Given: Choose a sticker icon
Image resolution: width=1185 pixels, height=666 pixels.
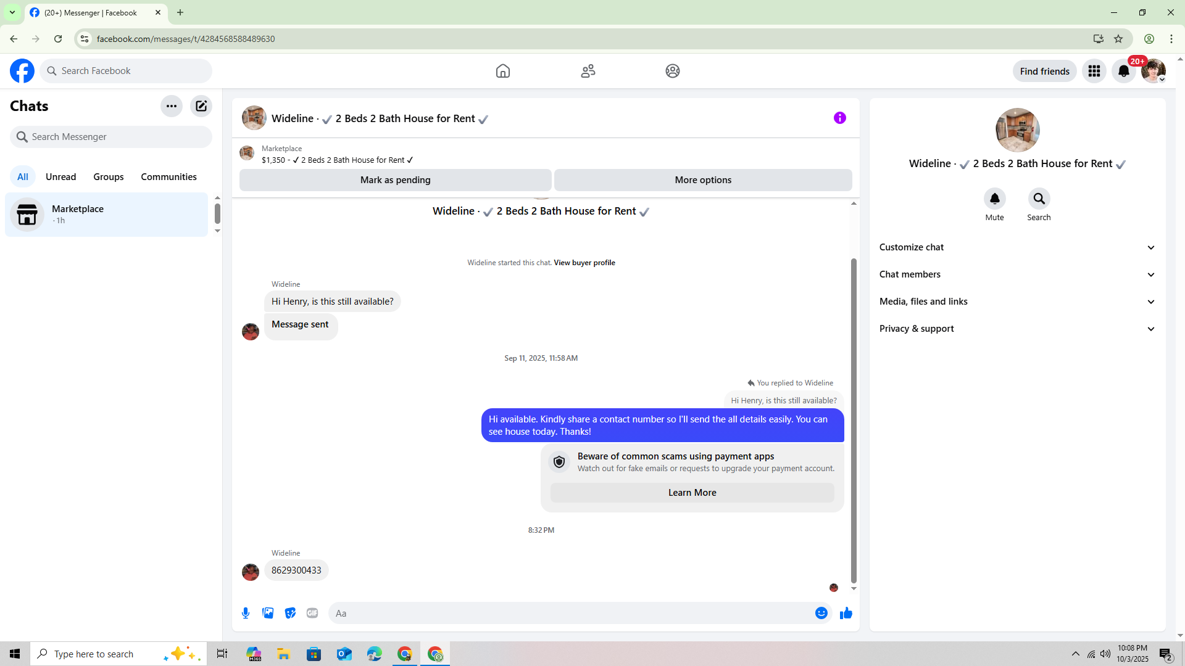Looking at the screenshot, I should [290, 613].
